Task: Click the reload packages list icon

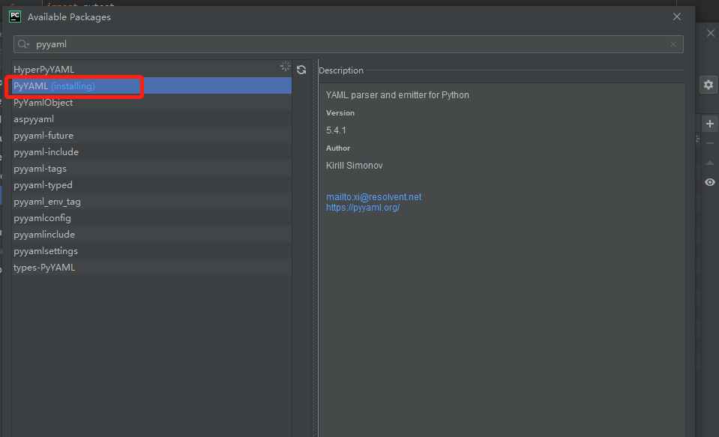Action: pos(301,70)
